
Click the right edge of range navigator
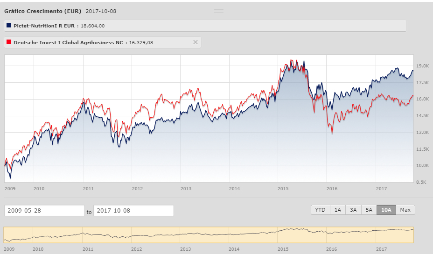tap(413, 234)
